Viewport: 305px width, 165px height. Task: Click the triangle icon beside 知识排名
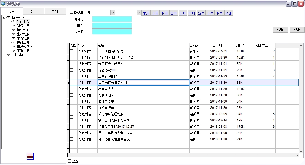point(9,55)
